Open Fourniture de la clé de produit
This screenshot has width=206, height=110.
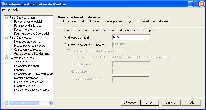[32, 34]
